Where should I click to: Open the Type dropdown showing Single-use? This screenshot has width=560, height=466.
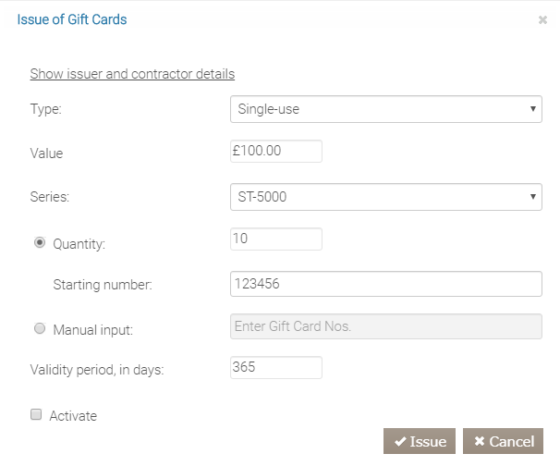point(385,109)
